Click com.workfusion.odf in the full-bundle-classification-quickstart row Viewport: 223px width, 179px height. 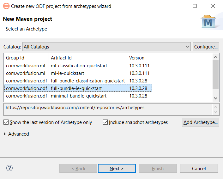(27, 81)
